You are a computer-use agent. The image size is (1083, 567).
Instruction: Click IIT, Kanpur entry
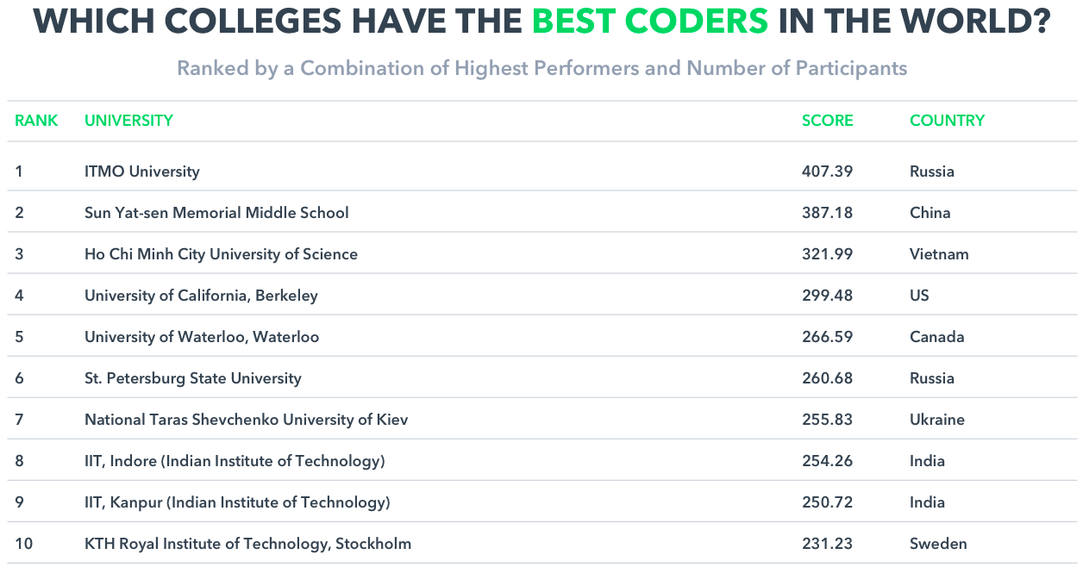(237, 502)
